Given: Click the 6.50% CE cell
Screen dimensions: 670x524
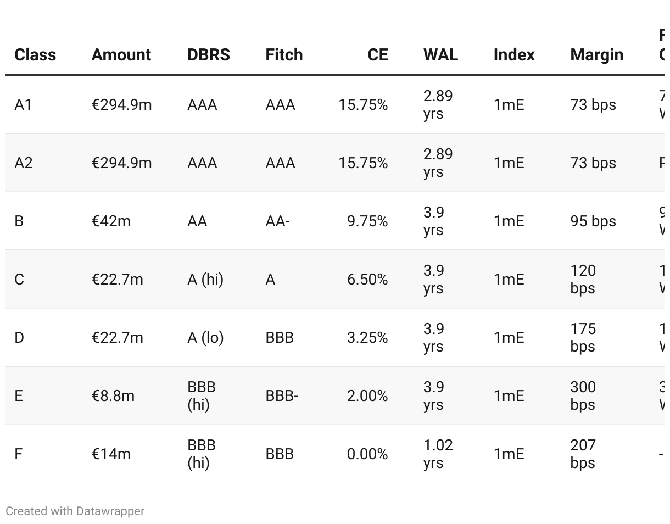Looking at the screenshot, I should tap(367, 280).
